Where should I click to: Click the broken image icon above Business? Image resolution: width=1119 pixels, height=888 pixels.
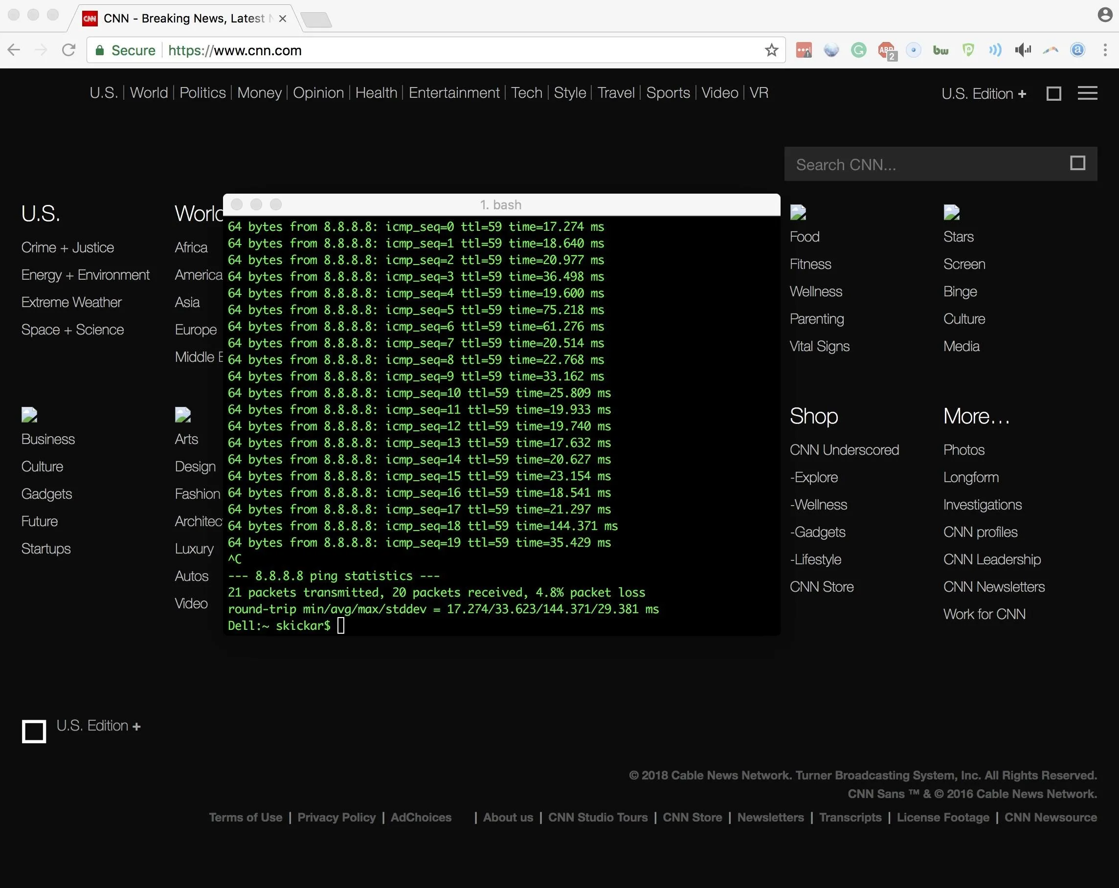click(29, 415)
